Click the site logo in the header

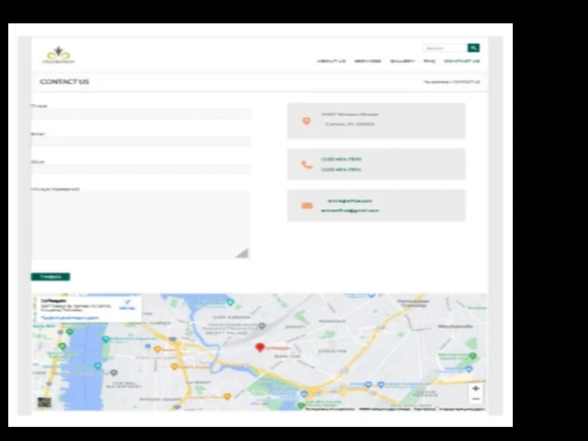58,55
